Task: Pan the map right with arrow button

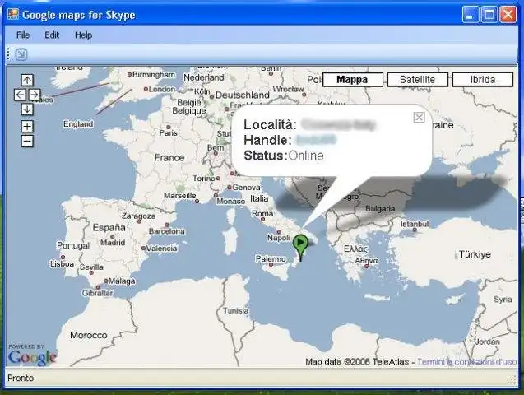Action: (x=35, y=95)
